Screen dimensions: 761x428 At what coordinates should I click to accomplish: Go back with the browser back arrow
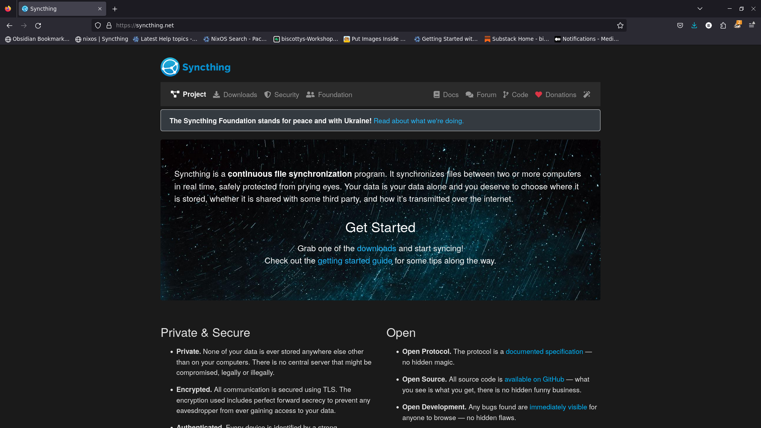pos(10,25)
